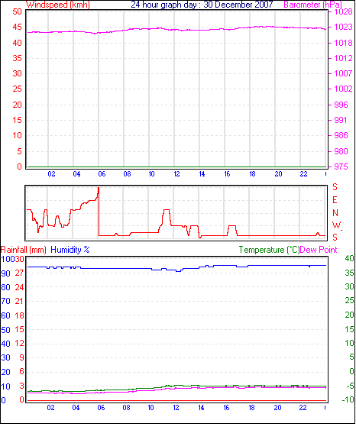
Task: Click the blue humidity line near noon dip
Action: pyautogui.click(x=179, y=271)
